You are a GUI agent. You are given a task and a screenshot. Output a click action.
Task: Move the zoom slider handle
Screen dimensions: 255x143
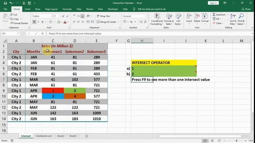click(237, 141)
